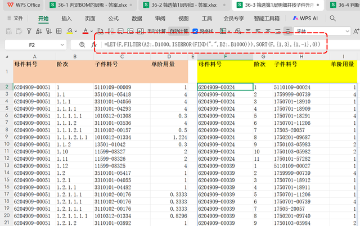Switch to the 视图 ribbon tab
The image size is (360, 226).
(x=183, y=19)
